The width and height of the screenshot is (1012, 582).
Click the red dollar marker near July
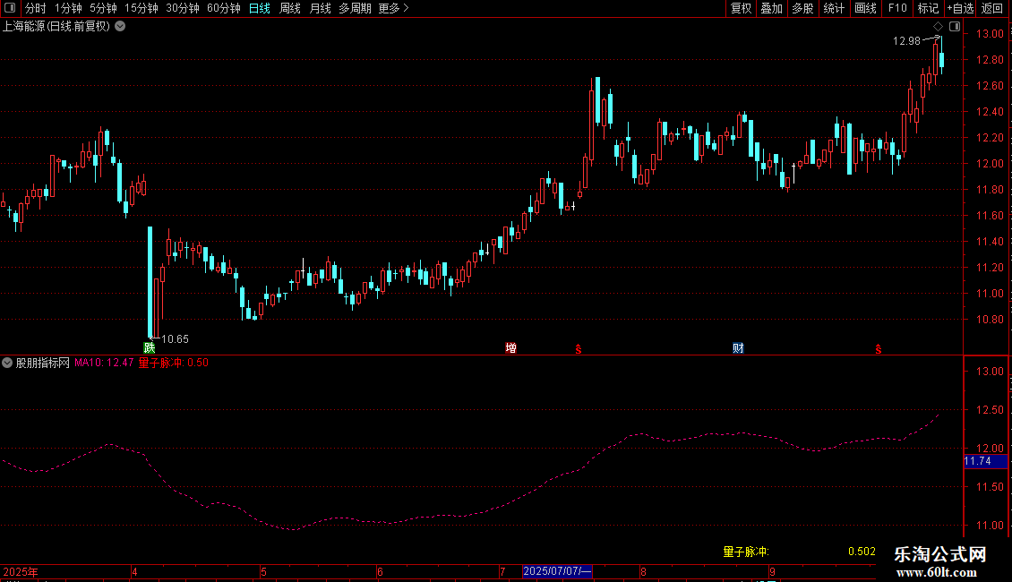tap(579, 349)
